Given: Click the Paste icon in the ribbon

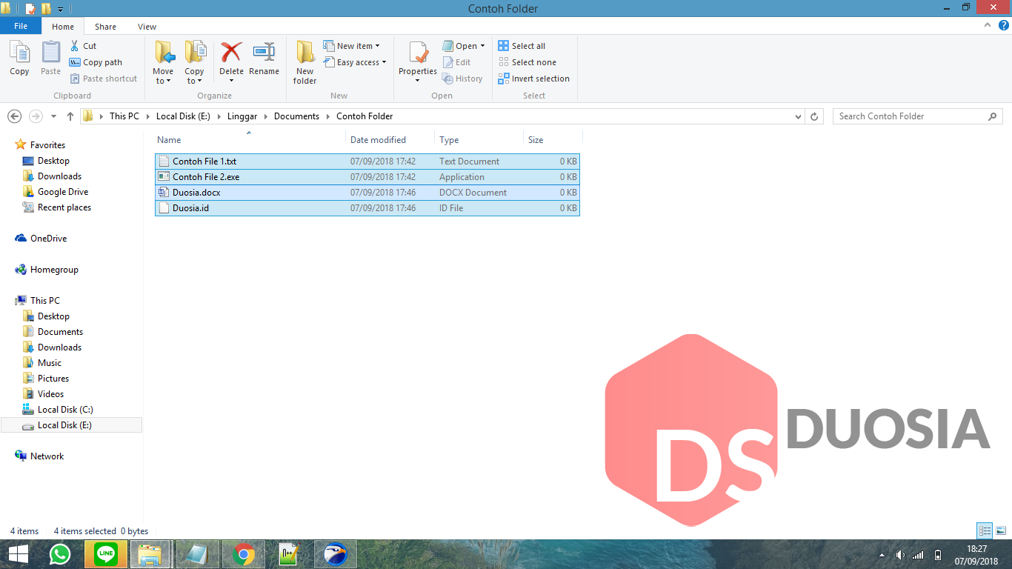Looking at the screenshot, I should point(50,59).
